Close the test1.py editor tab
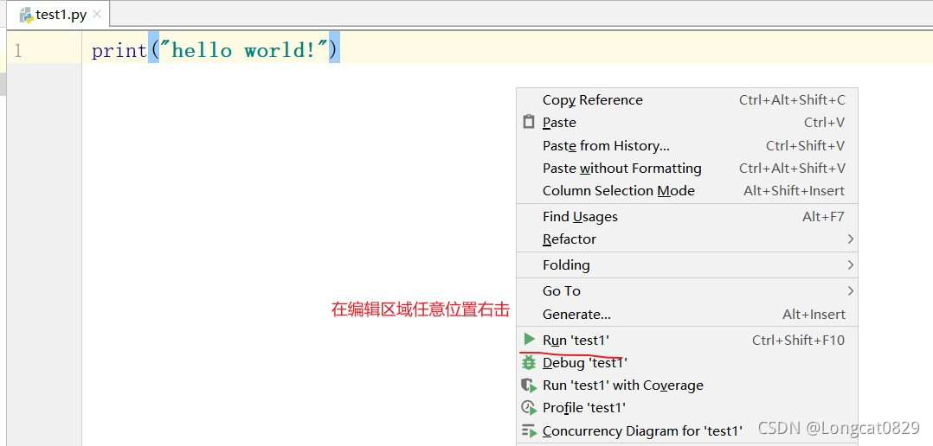 [98, 14]
